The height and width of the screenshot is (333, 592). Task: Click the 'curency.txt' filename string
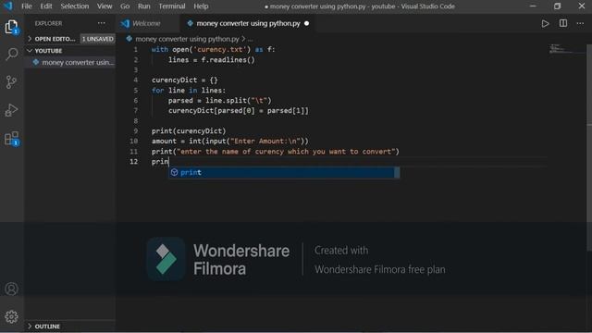(x=220, y=49)
